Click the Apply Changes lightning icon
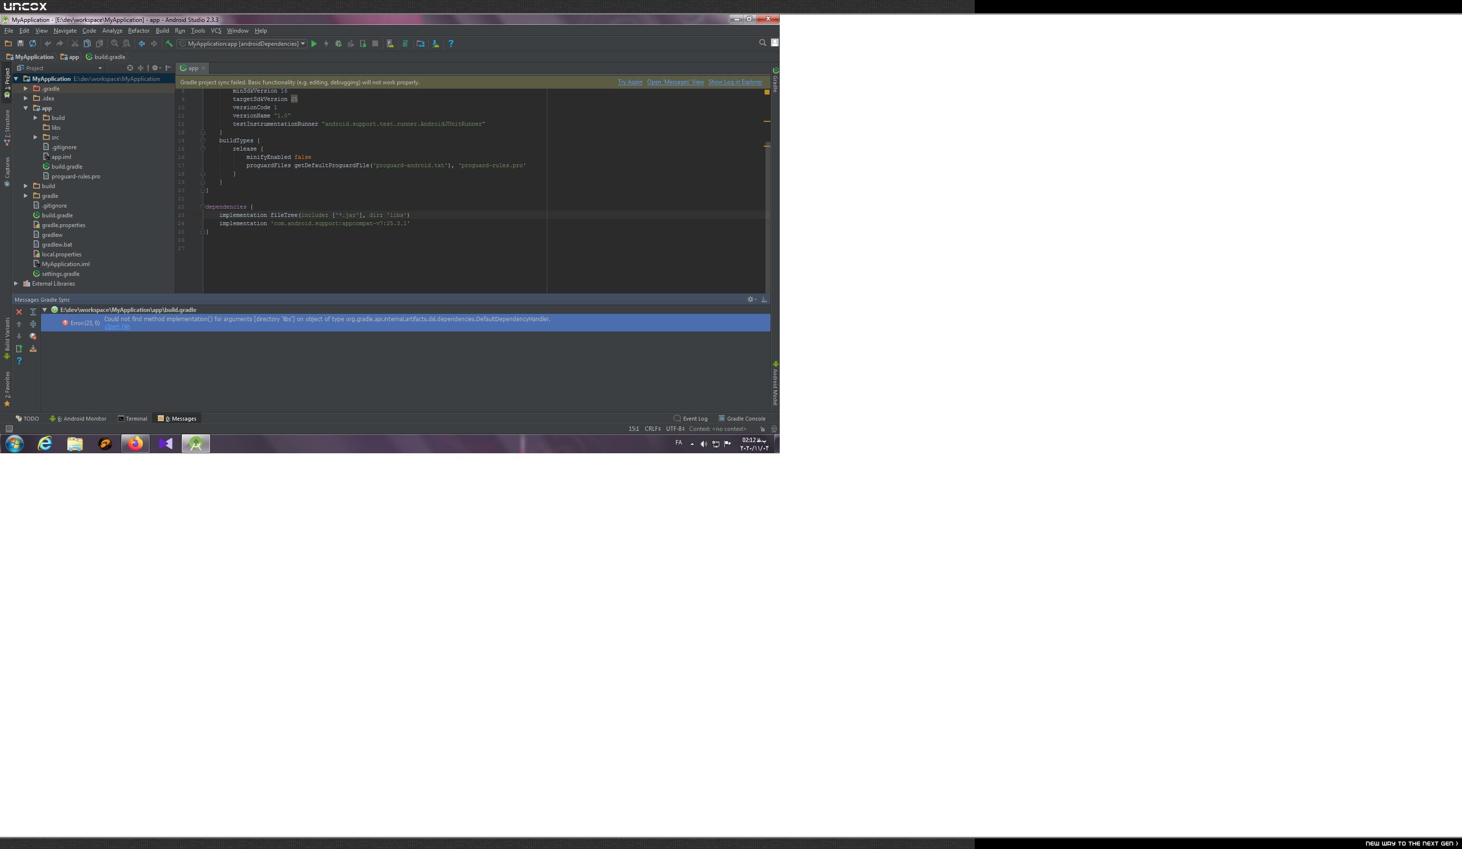 click(x=326, y=43)
